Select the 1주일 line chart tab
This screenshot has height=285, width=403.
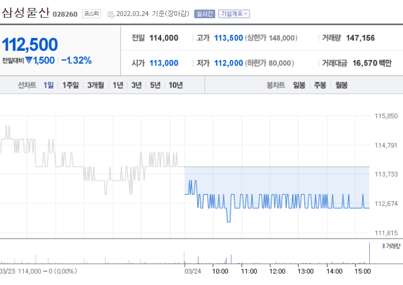[x=71, y=85]
